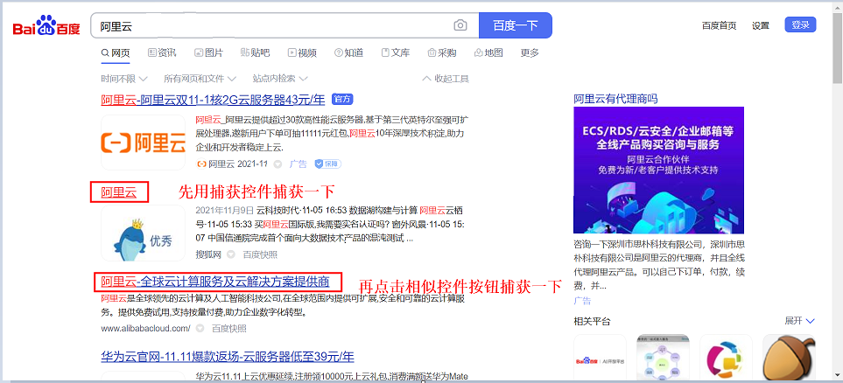The image size is (843, 383).
Task: Expand the 站点内检索 dropdown
Action: click(x=280, y=79)
